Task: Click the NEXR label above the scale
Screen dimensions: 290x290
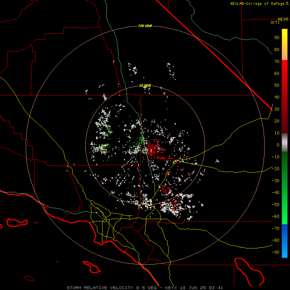Action: tap(283, 19)
